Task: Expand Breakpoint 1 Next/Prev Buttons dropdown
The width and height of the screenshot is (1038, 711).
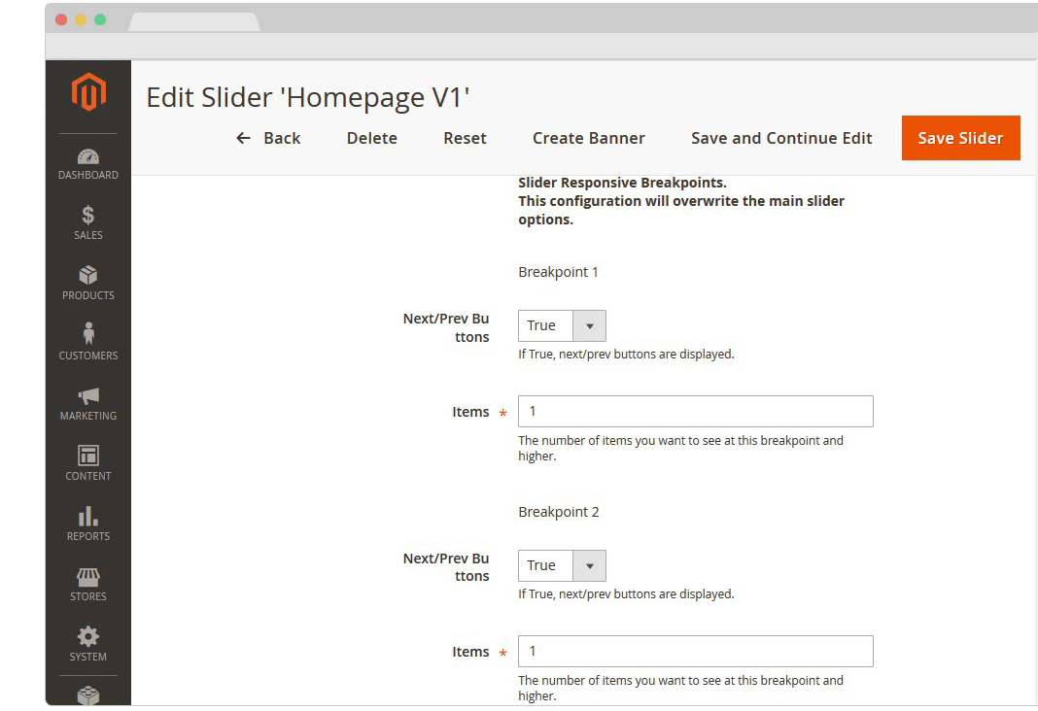Action: [562, 326]
